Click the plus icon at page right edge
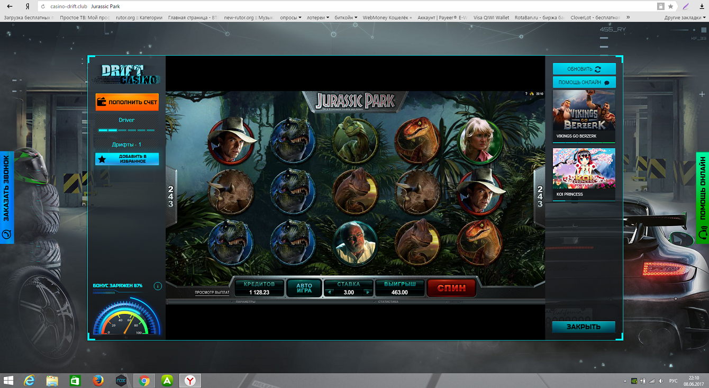The image size is (709, 388). click(702, 95)
